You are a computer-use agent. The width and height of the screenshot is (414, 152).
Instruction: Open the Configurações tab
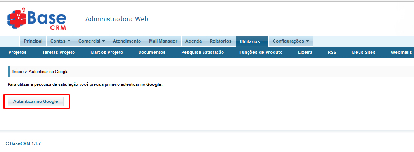pos(291,41)
